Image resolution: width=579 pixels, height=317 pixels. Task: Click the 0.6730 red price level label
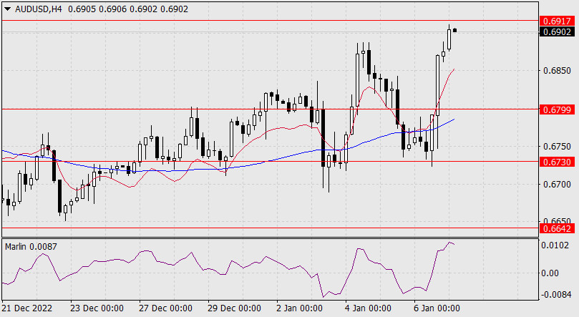(558, 162)
